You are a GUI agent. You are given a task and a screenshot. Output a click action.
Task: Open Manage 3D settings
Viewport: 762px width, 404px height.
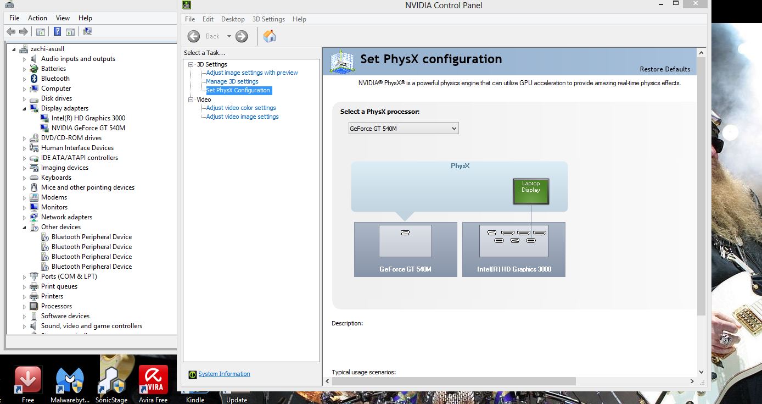pyautogui.click(x=232, y=81)
